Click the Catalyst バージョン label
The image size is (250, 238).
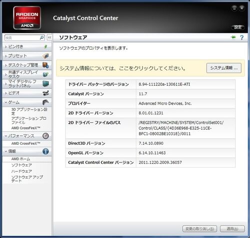(x=86, y=94)
